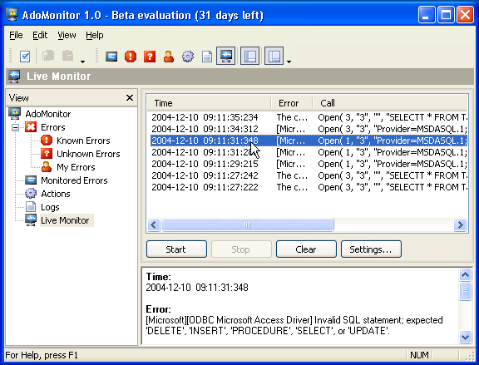The image size is (479, 365).
Task: Select Live Monitor in the tree
Action: point(65,220)
